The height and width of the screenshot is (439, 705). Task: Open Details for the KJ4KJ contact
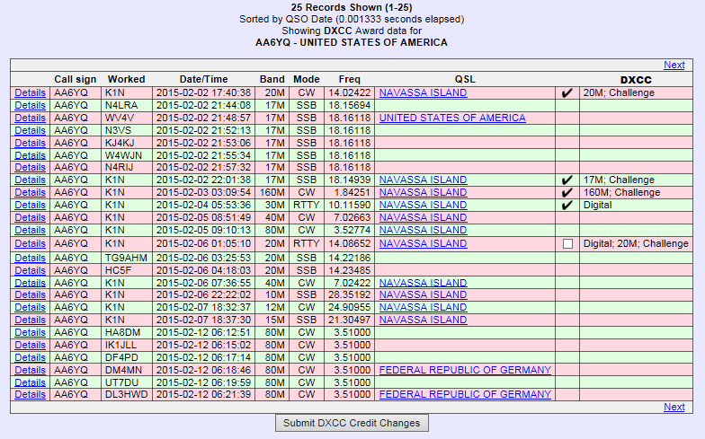(x=30, y=143)
